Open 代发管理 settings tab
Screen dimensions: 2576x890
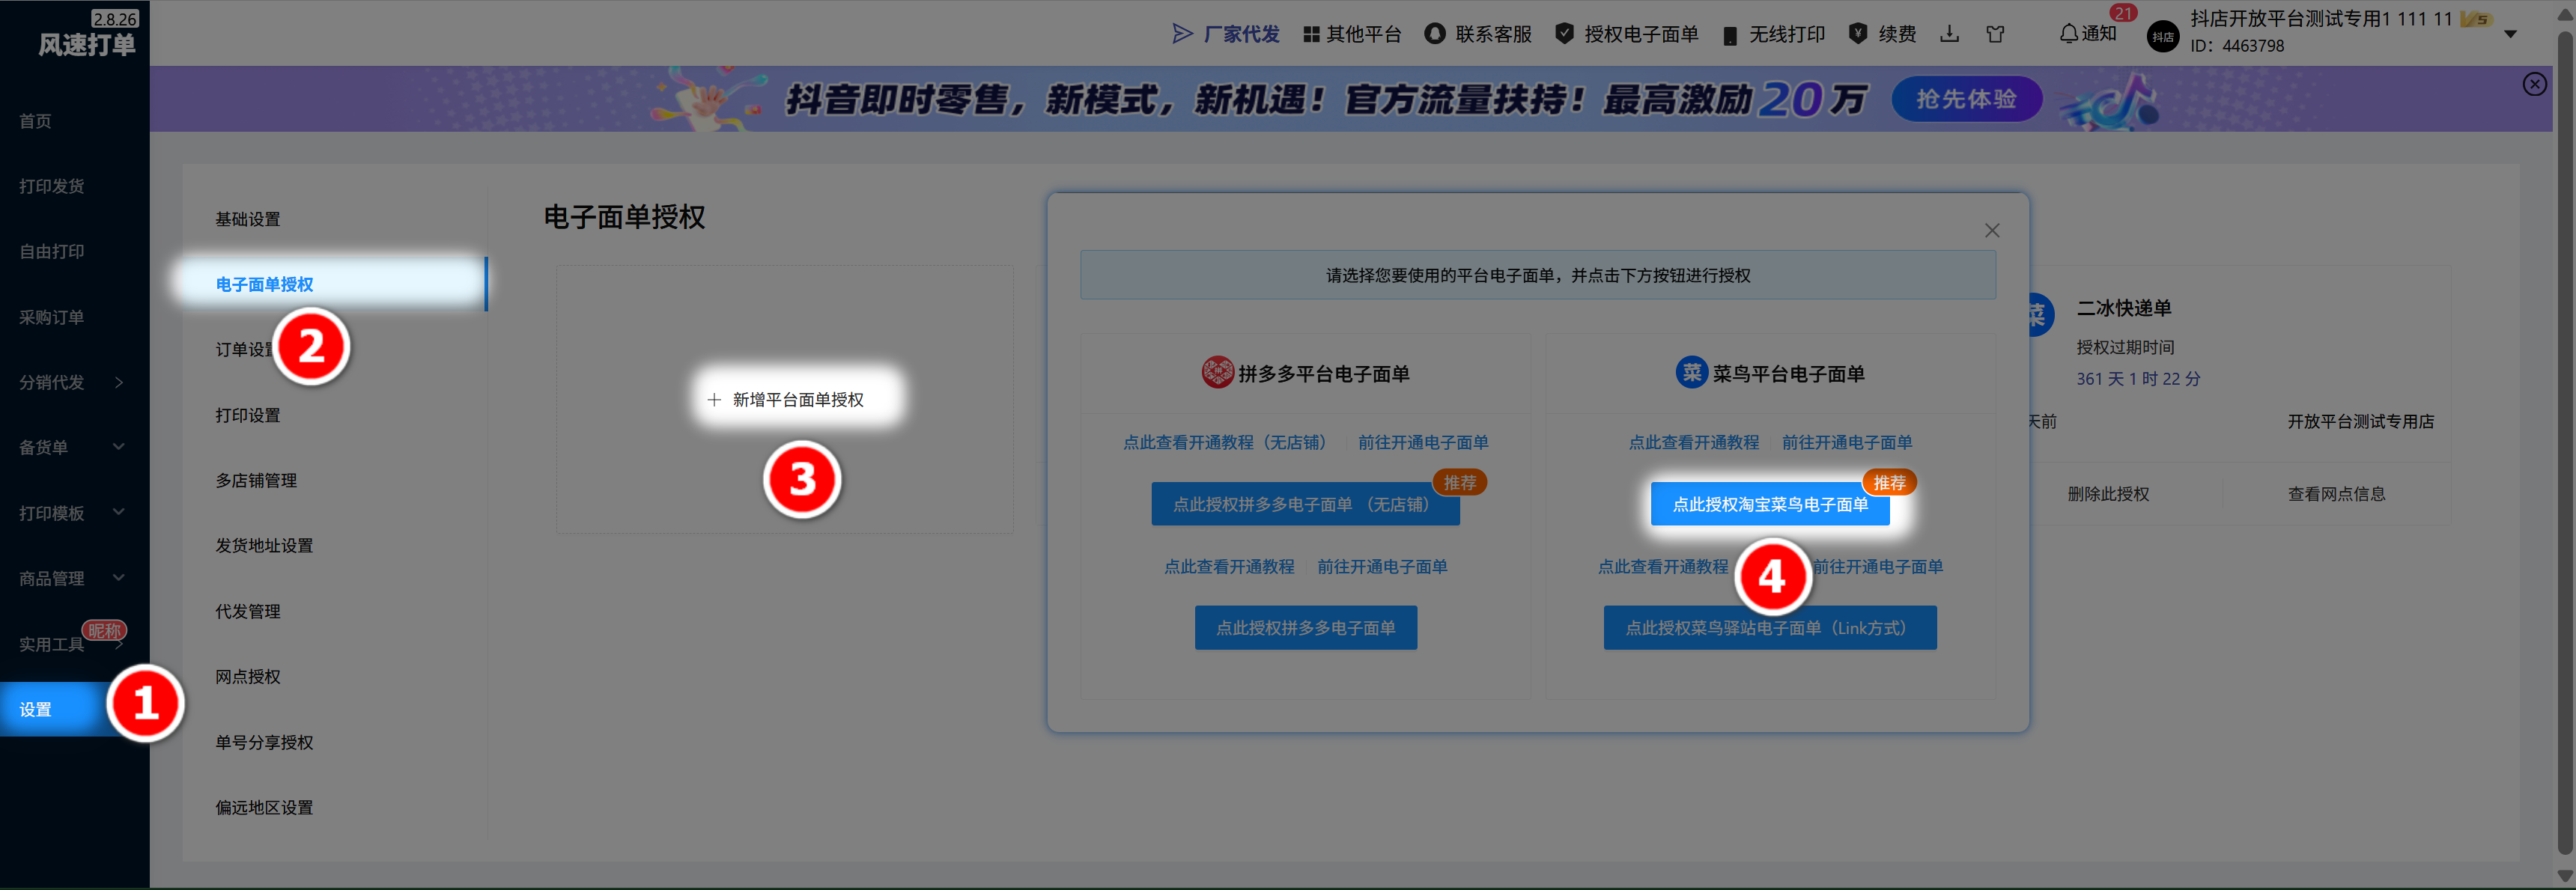tap(248, 611)
